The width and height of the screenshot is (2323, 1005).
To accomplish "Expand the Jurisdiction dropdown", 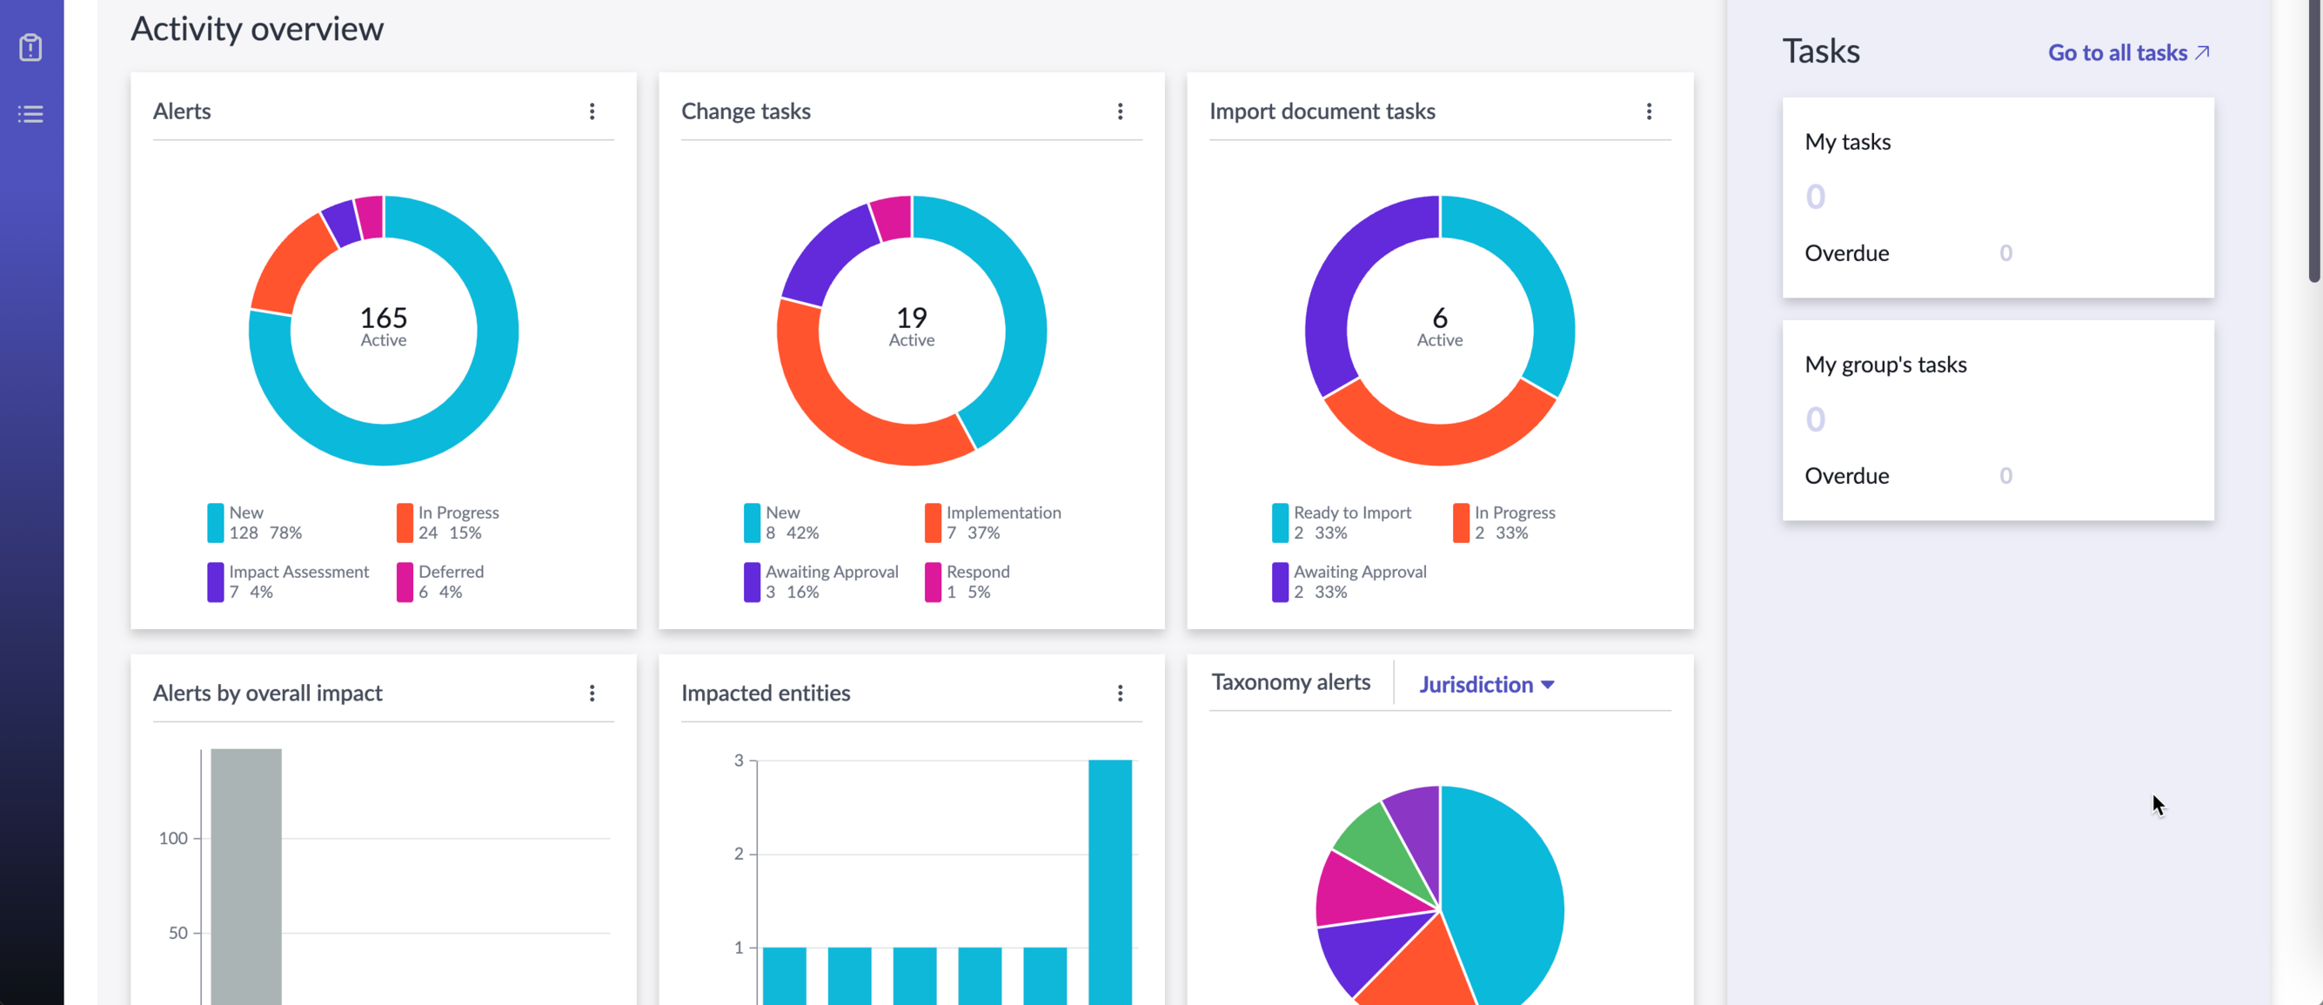I will [x=1486, y=684].
